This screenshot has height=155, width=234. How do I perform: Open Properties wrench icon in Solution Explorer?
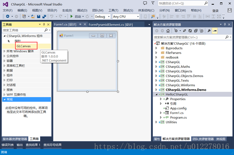[209, 31]
